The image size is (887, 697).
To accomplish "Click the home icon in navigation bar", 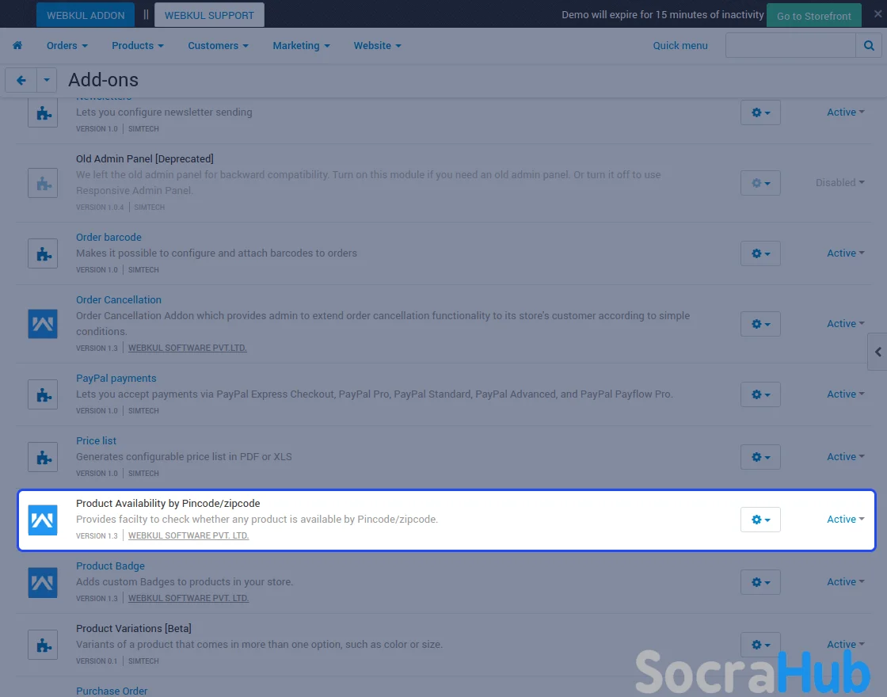I will point(17,46).
